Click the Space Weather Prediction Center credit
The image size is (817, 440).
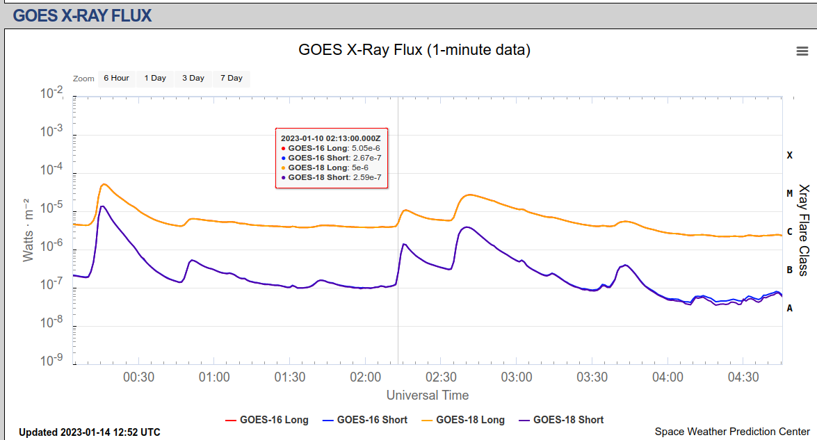[732, 432]
